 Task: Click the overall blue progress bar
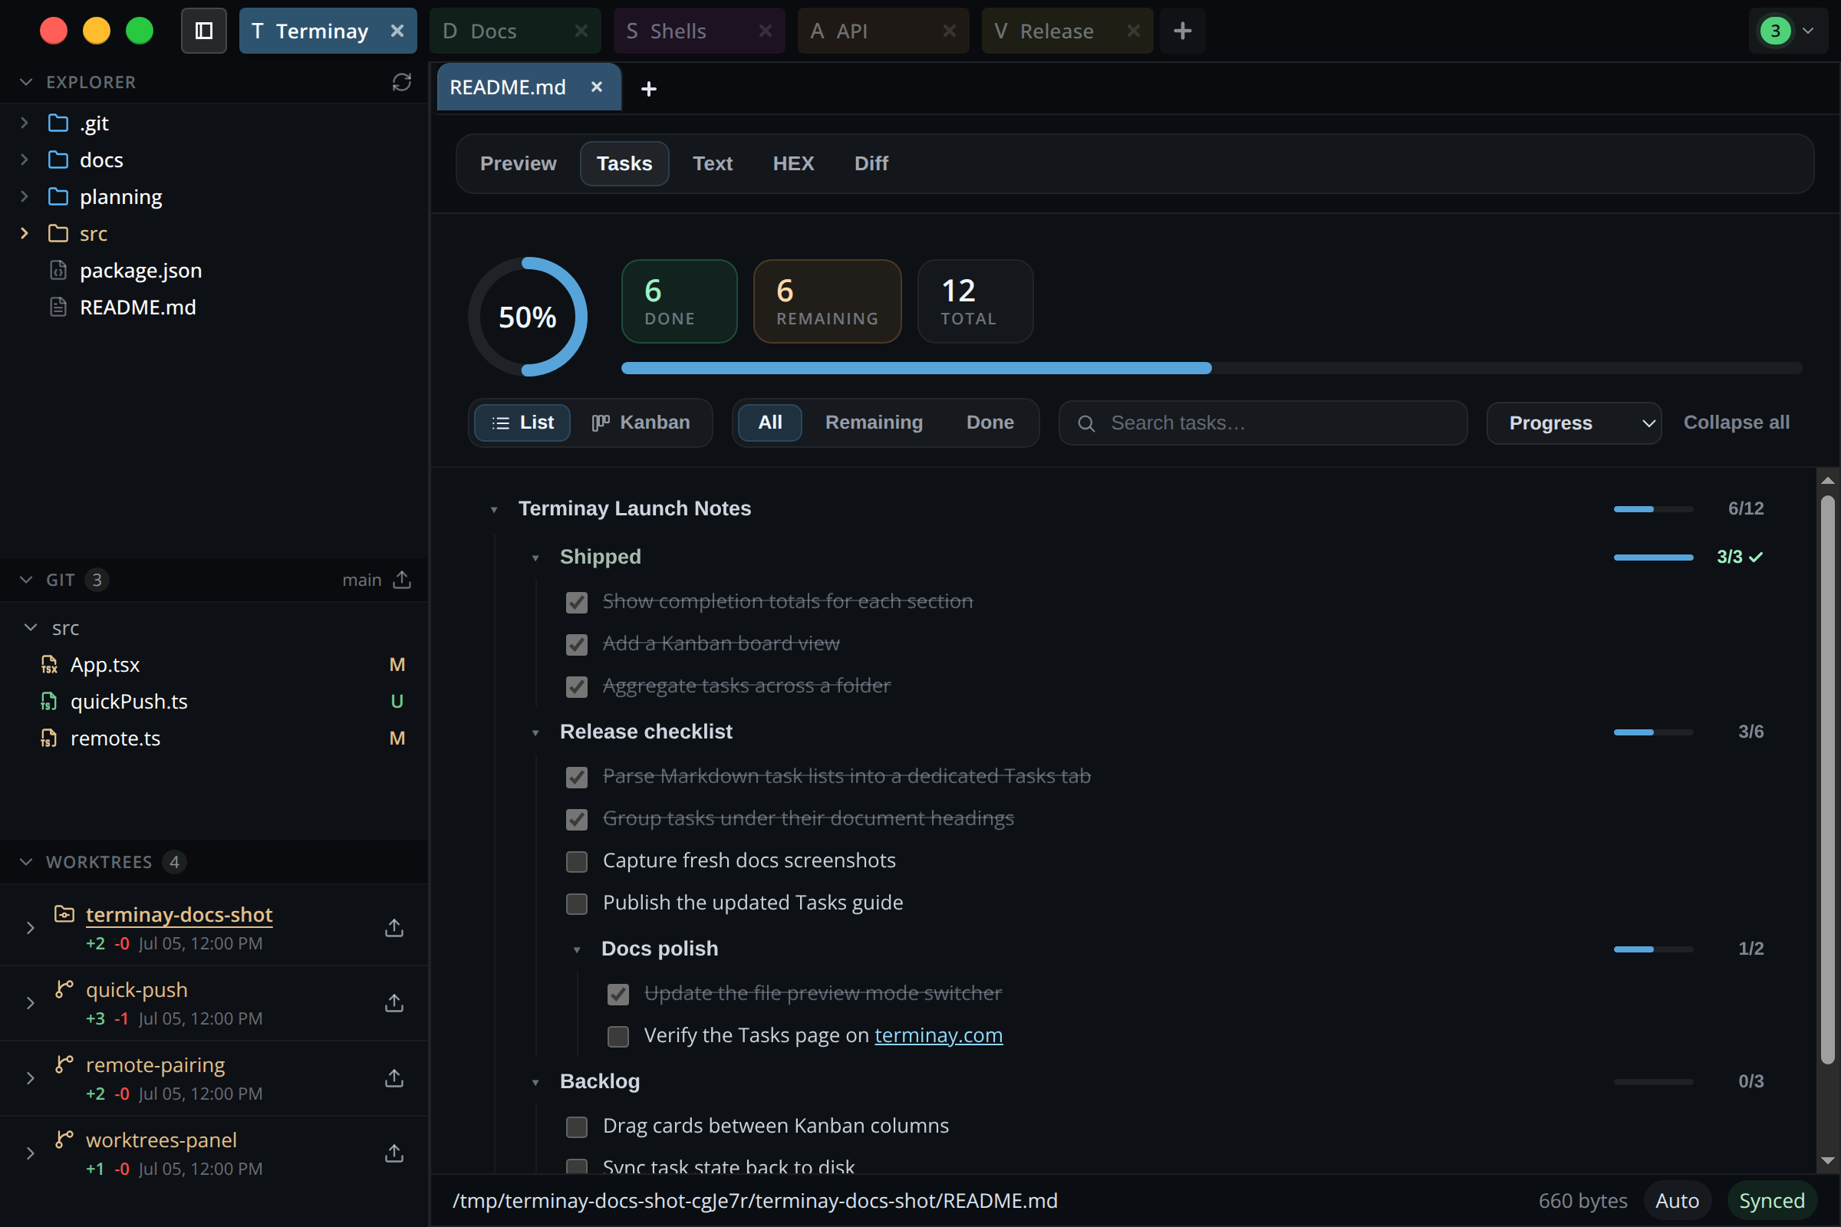tap(1212, 368)
